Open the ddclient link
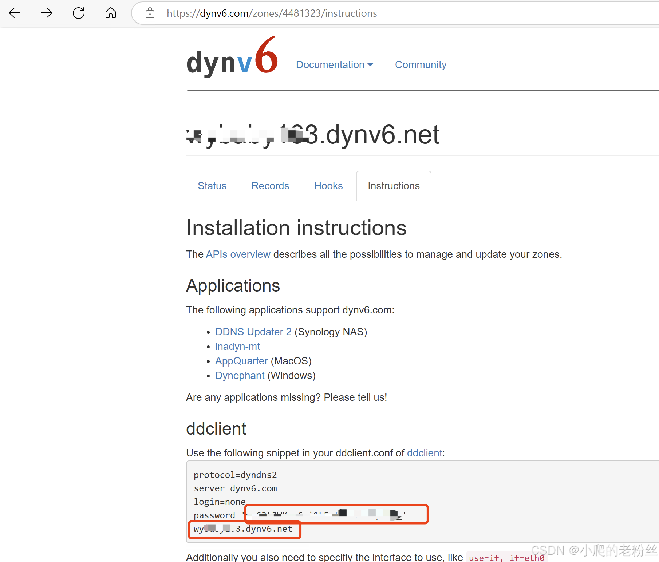 [x=425, y=453]
